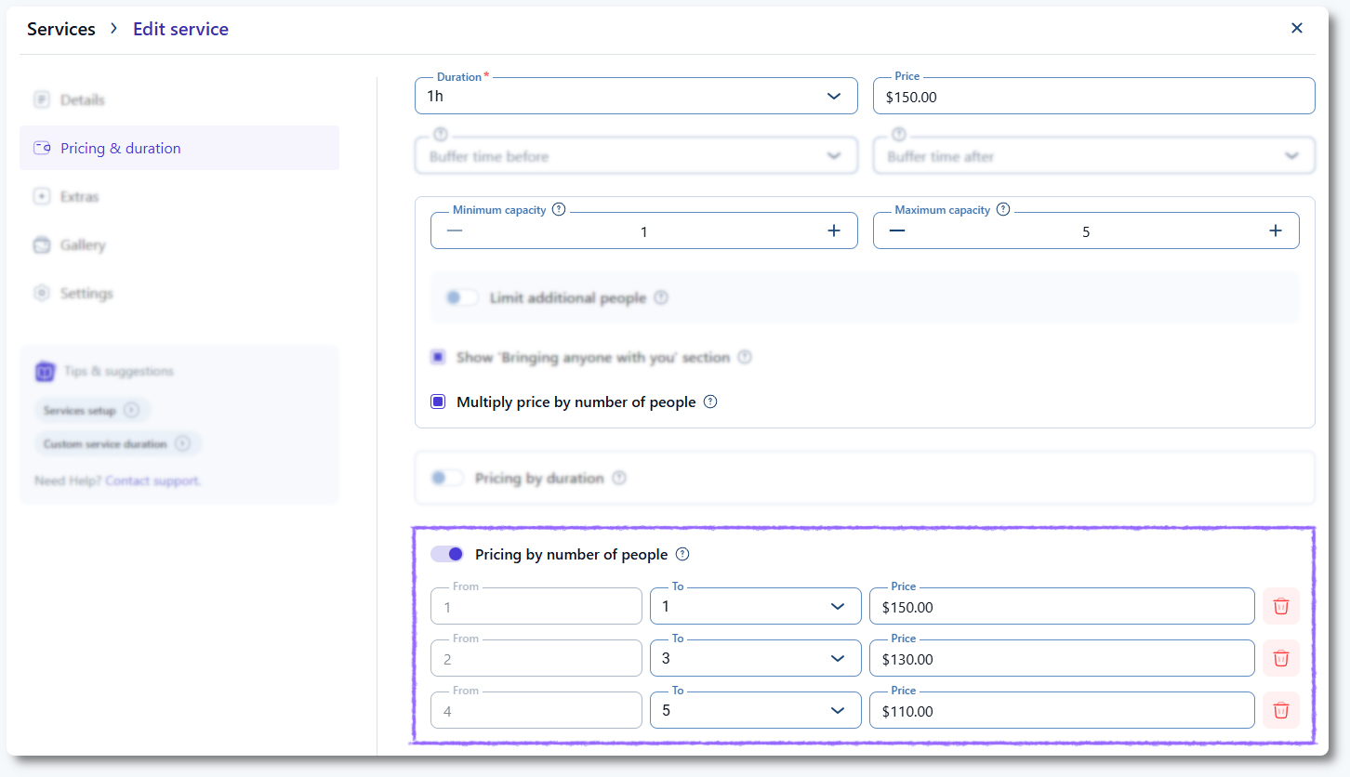Go back to Services breadcrumb

click(61, 29)
